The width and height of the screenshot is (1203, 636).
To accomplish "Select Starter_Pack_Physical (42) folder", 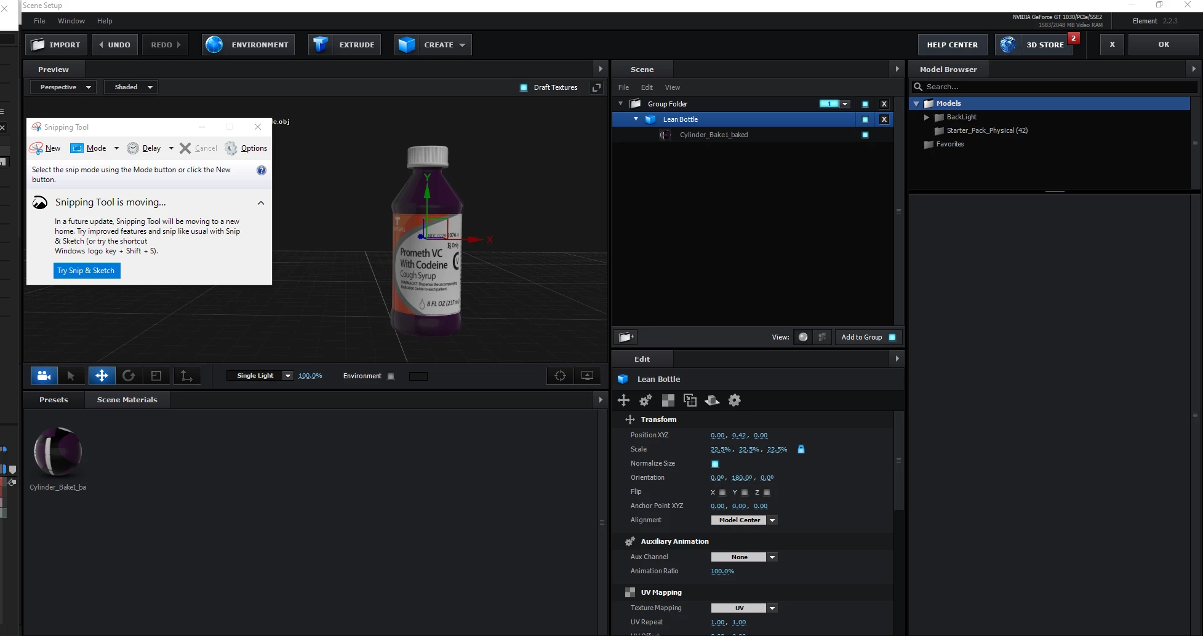I will [987, 130].
